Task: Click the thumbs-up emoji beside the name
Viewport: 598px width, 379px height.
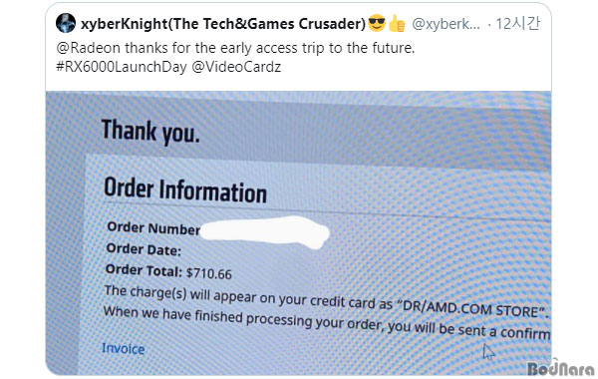Action: (397, 23)
